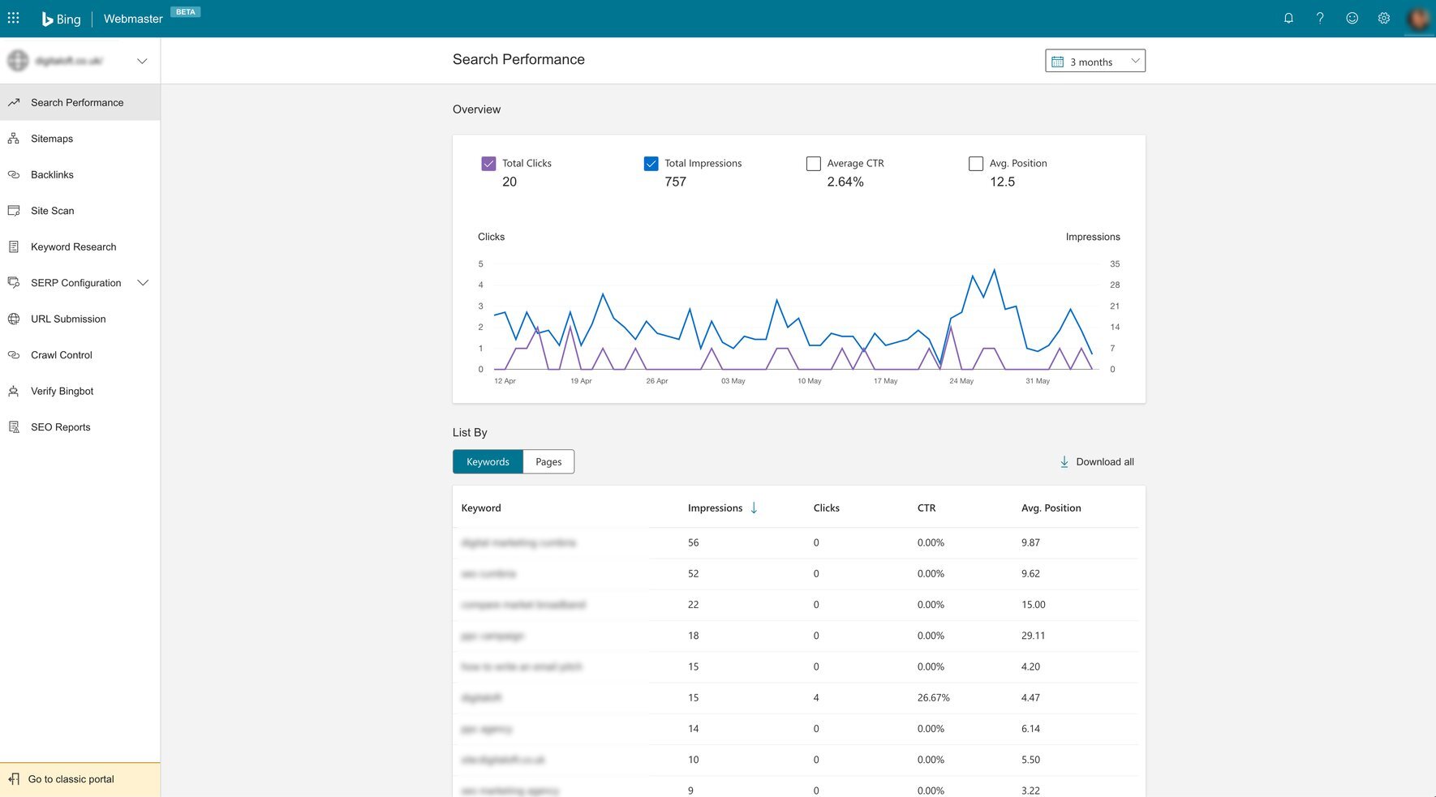Open Keyword Research in the sidebar
This screenshot has height=797, width=1436.
[73, 247]
